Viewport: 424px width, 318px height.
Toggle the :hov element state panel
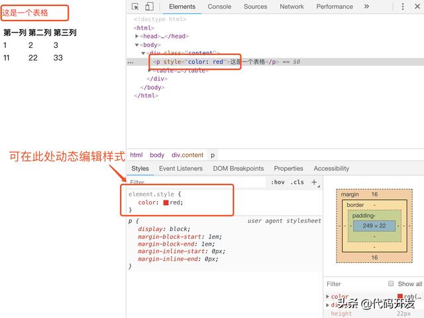(x=278, y=183)
